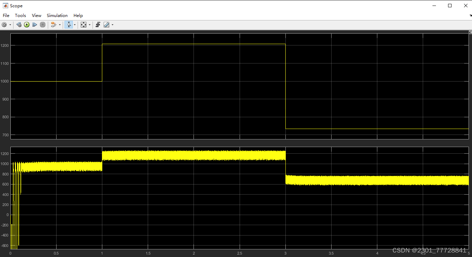The width and height of the screenshot is (472, 257).
Task: Click the Scale Axes Limits icon
Action: pos(84,25)
